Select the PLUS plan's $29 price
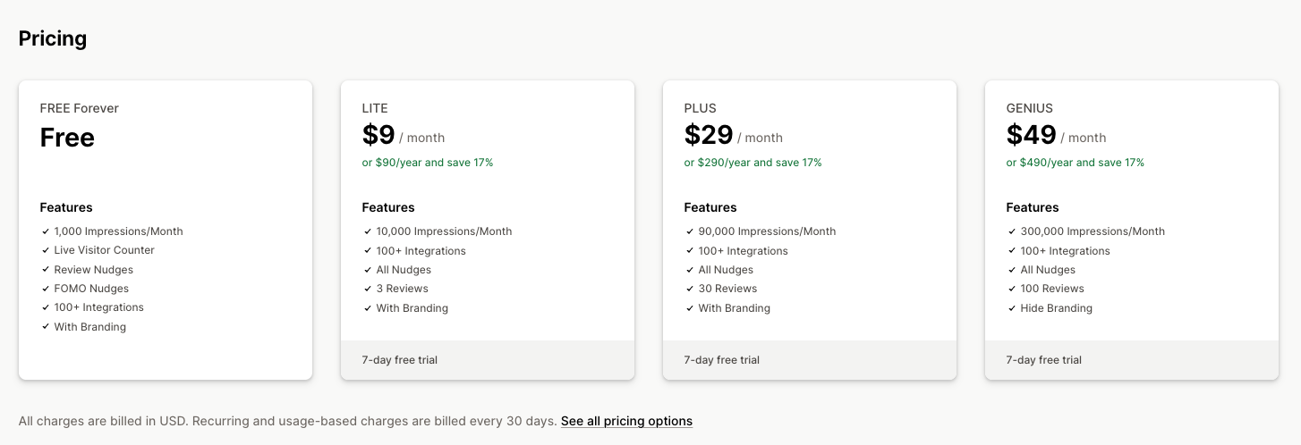 709,135
